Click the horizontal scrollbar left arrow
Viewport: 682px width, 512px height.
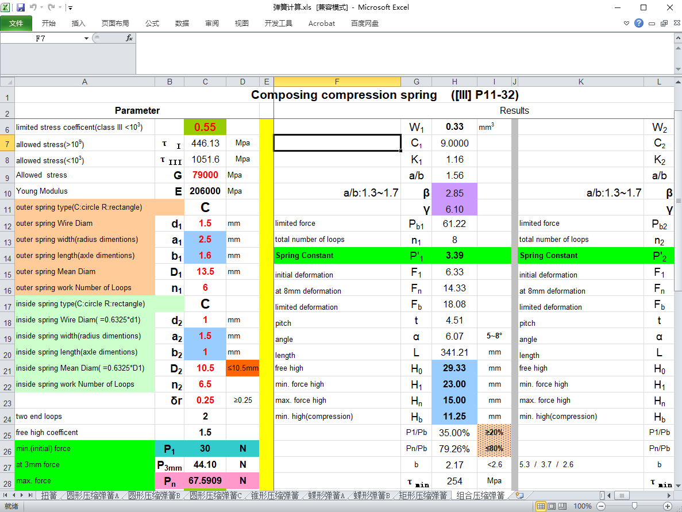pyautogui.click(x=609, y=495)
